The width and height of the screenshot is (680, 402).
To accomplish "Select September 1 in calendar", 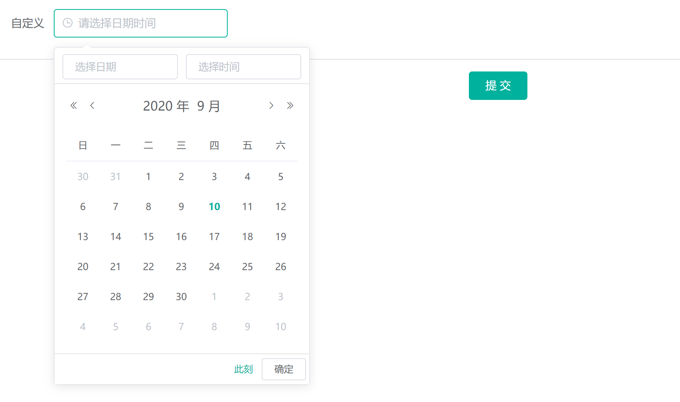I will pos(148,177).
